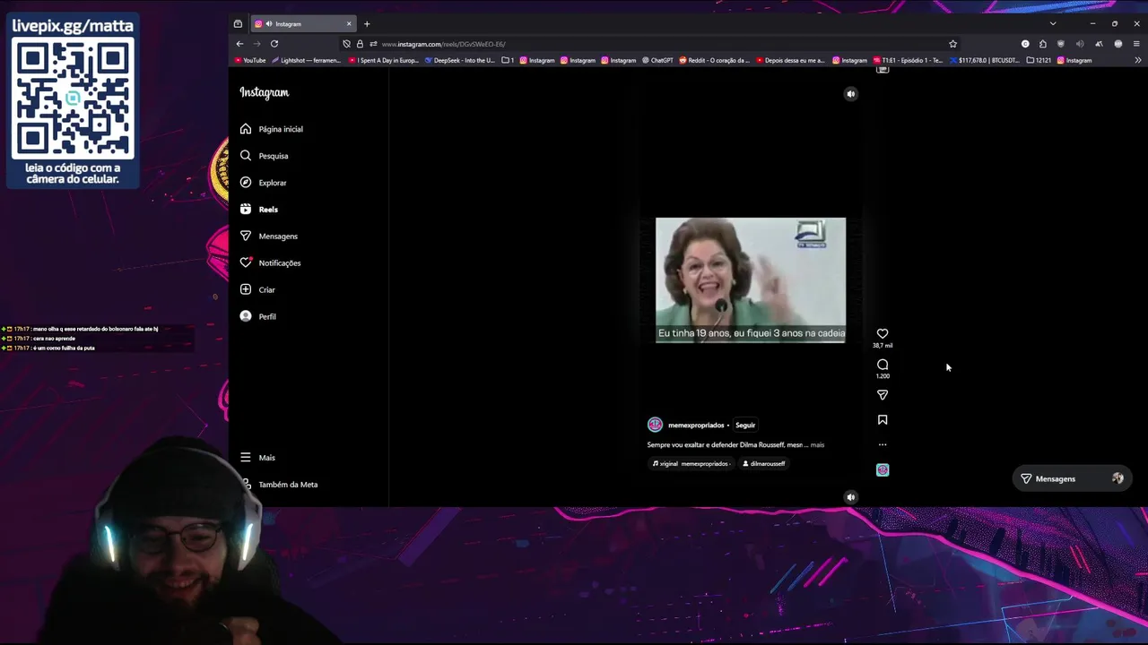
Task: Select Reels in Instagram sidebar
Action: point(259,210)
